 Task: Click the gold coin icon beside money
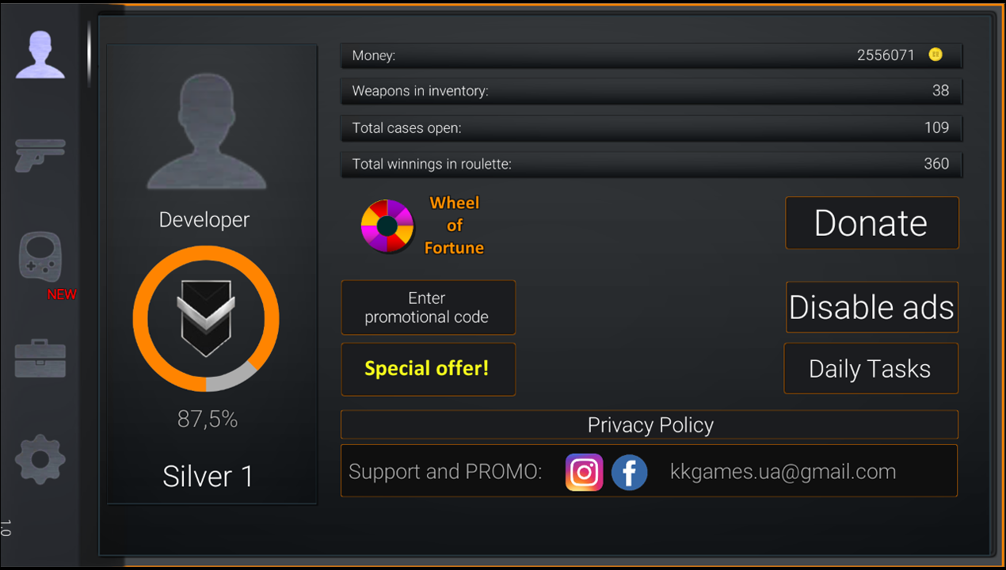(936, 55)
